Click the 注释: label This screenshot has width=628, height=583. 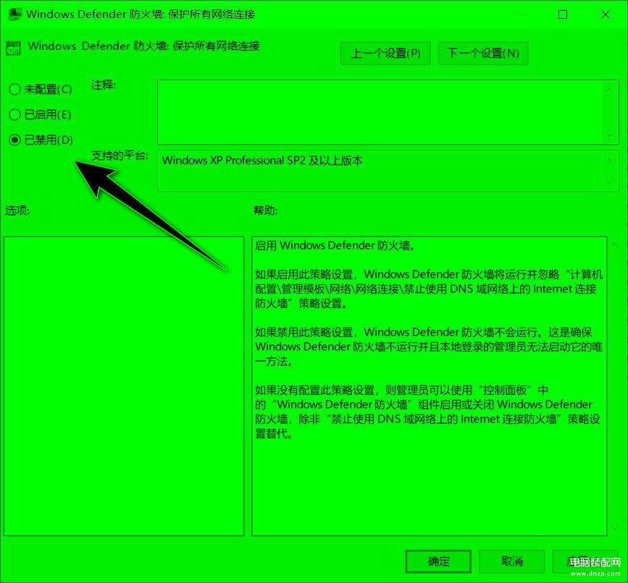pos(104,85)
